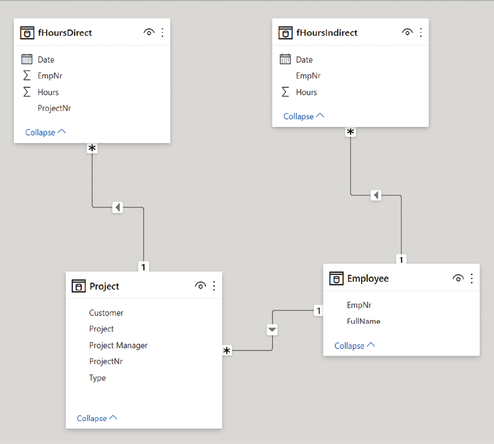This screenshot has width=494, height=444.
Task: Click sigma icon next to Hours in fHoursIndirect
Action: (x=285, y=92)
